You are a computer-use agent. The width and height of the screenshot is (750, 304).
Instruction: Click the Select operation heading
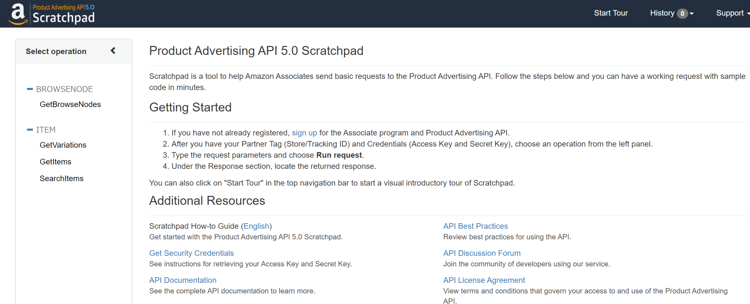[x=56, y=52]
